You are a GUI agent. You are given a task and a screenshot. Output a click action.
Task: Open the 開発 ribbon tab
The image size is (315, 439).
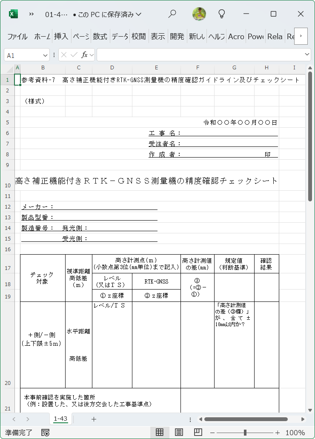(x=177, y=36)
